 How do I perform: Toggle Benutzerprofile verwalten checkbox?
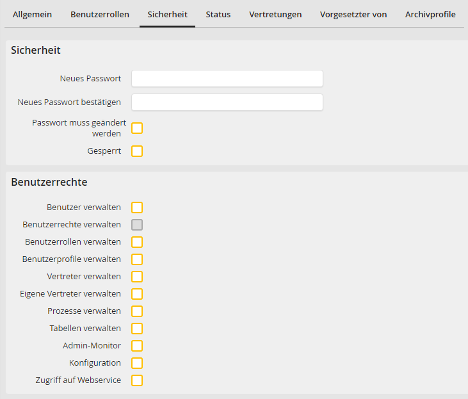pos(137,259)
